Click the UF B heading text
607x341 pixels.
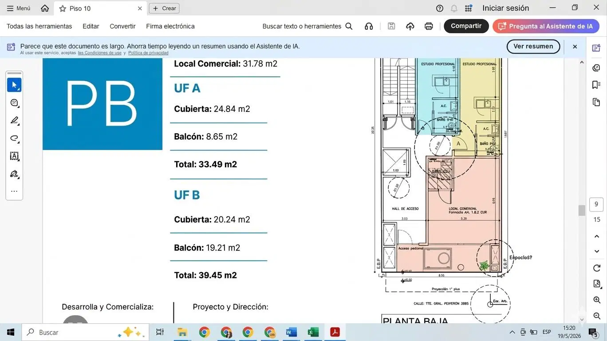(187, 195)
